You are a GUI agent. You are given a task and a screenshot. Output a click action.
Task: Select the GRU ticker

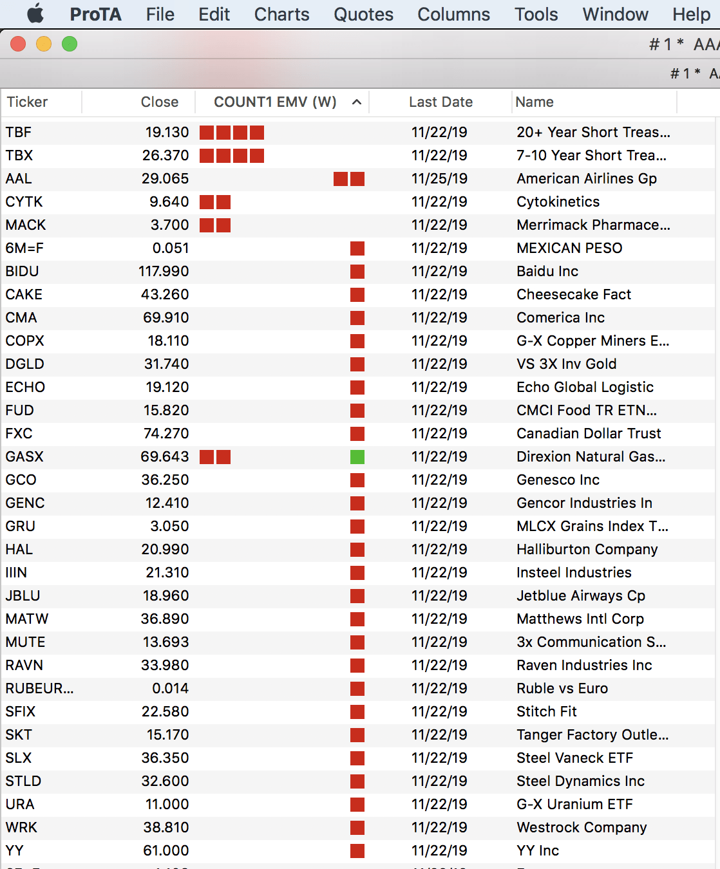coord(20,527)
